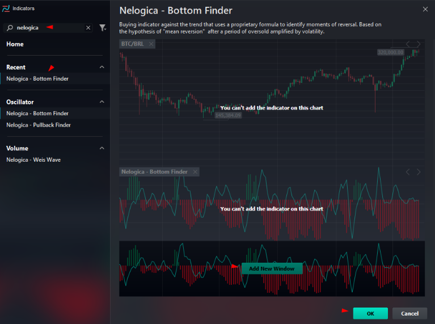
Task: Click next arrow in Bottom Finder pane
Action: click(419, 172)
